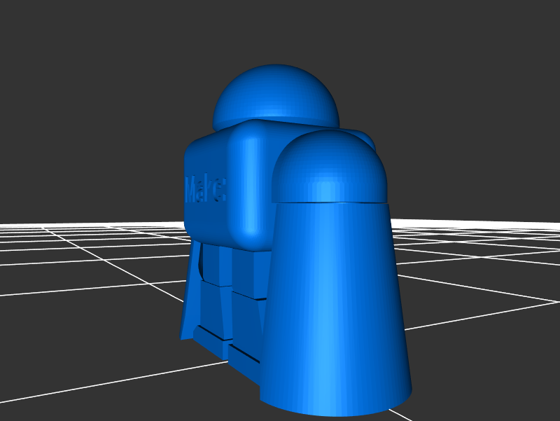This screenshot has width=560, height=421.
Task: Click the seam between arm cap and cone
Action: tap(329, 202)
